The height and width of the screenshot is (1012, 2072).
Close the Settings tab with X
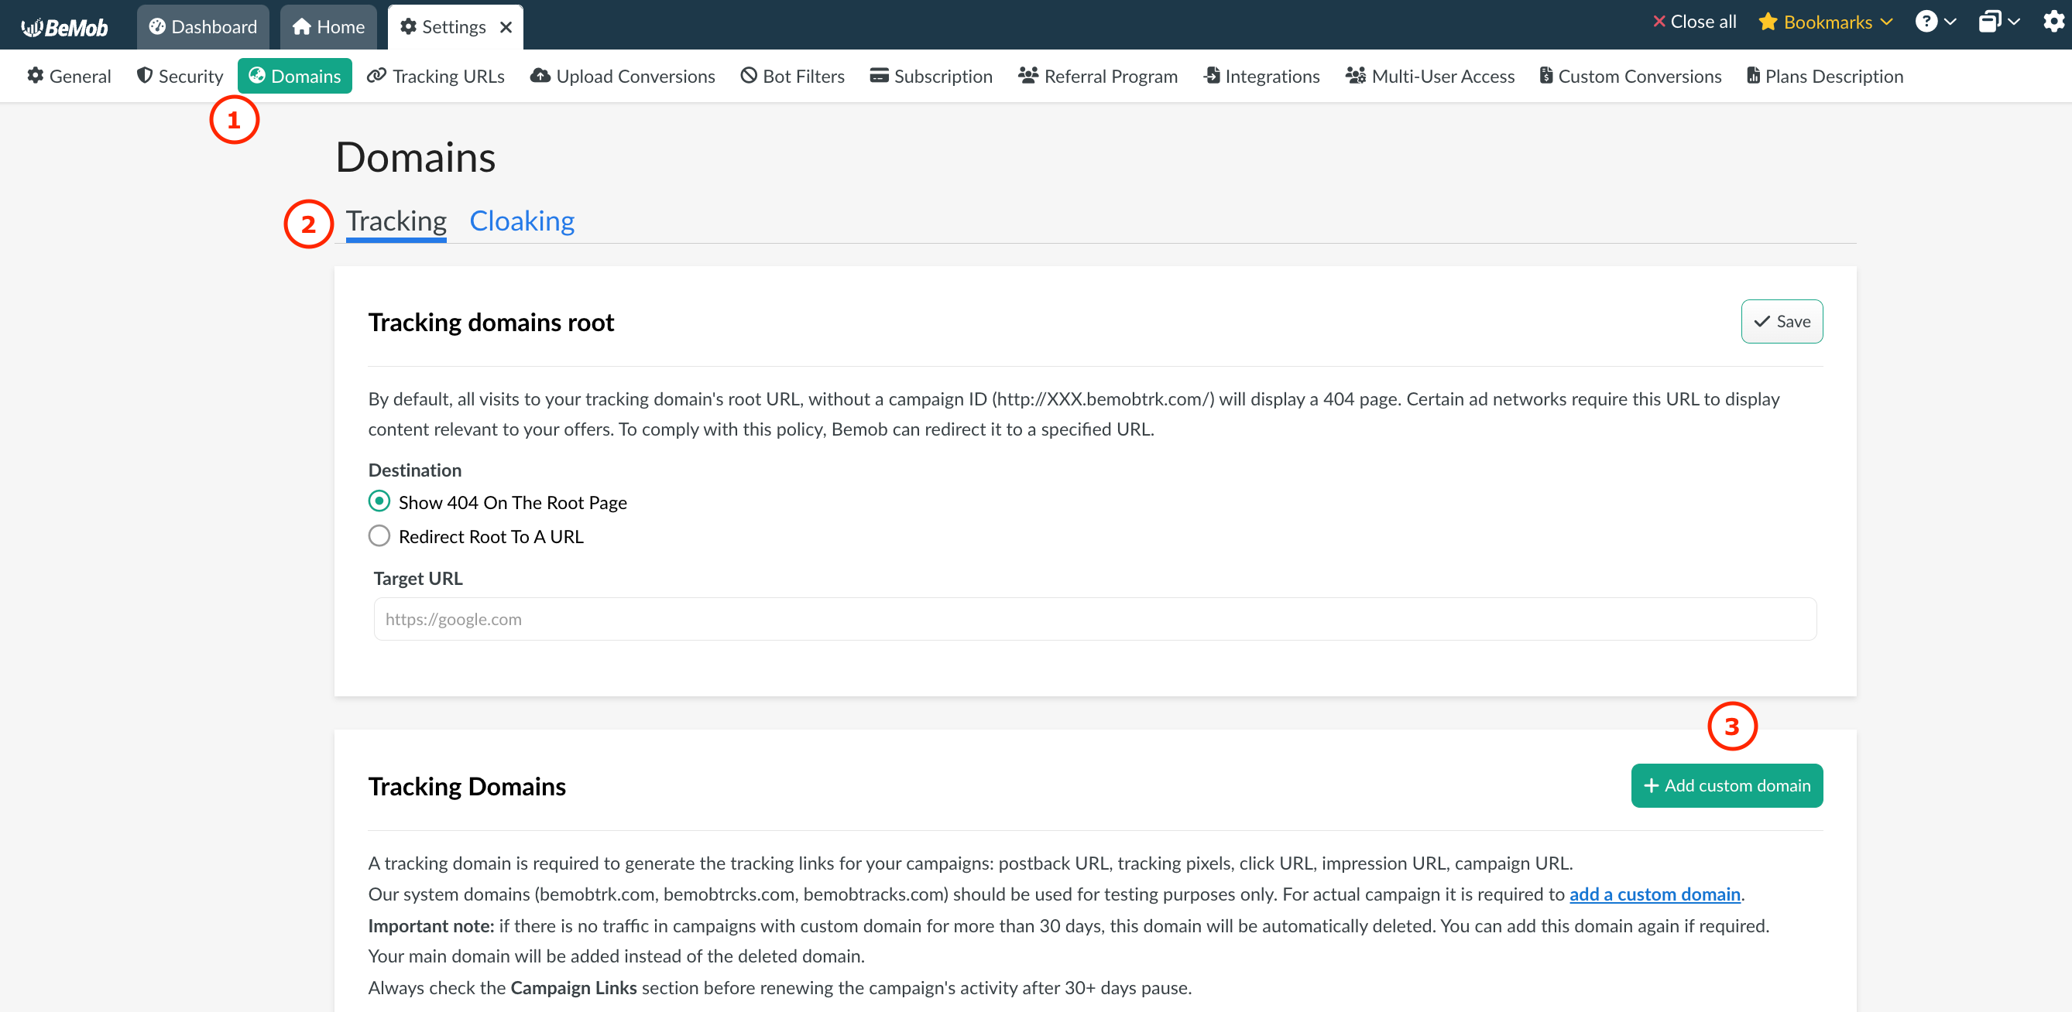click(x=506, y=27)
